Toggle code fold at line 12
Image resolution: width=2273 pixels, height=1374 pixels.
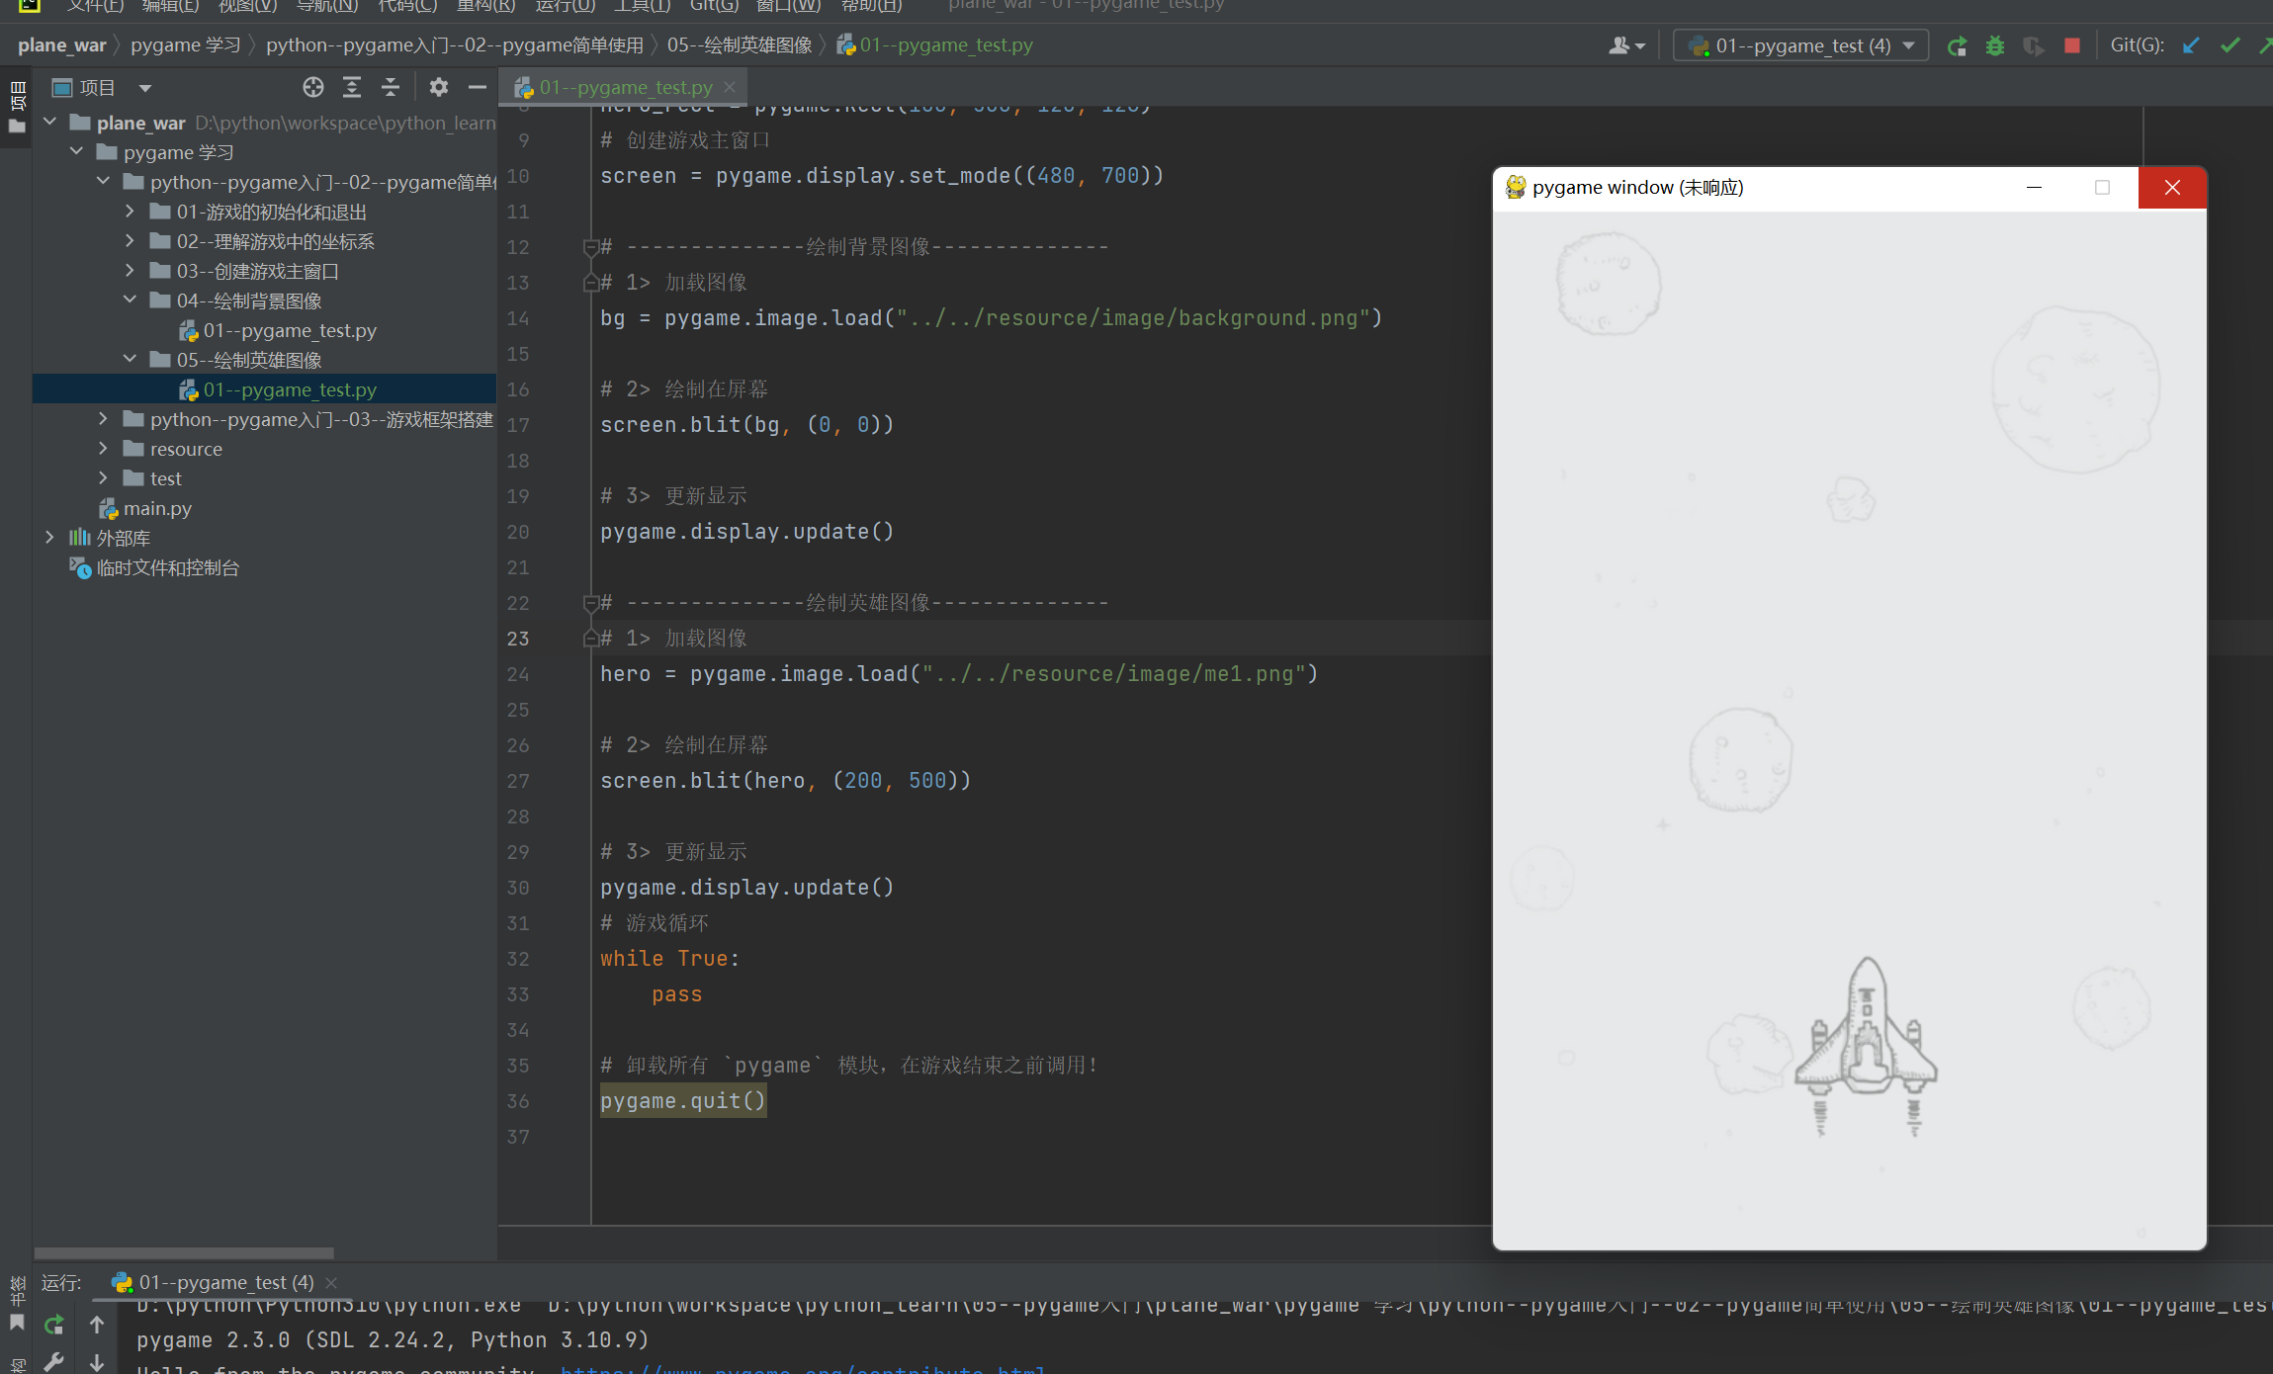(590, 246)
